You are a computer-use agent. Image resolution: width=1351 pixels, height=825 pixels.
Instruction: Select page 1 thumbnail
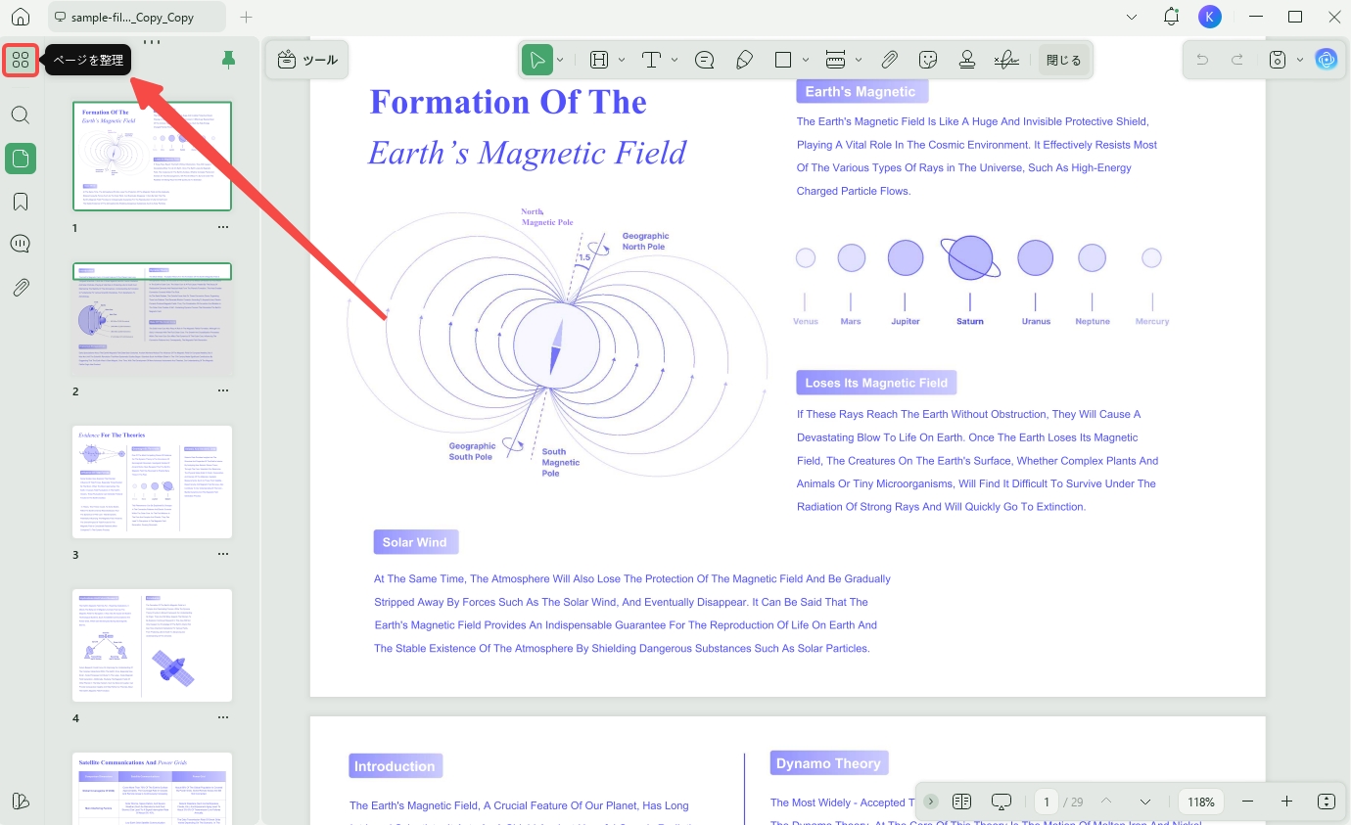click(x=153, y=156)
